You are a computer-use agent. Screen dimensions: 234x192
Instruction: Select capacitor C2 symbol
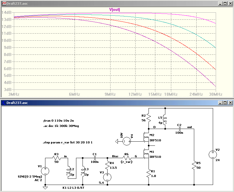(179, 129)
